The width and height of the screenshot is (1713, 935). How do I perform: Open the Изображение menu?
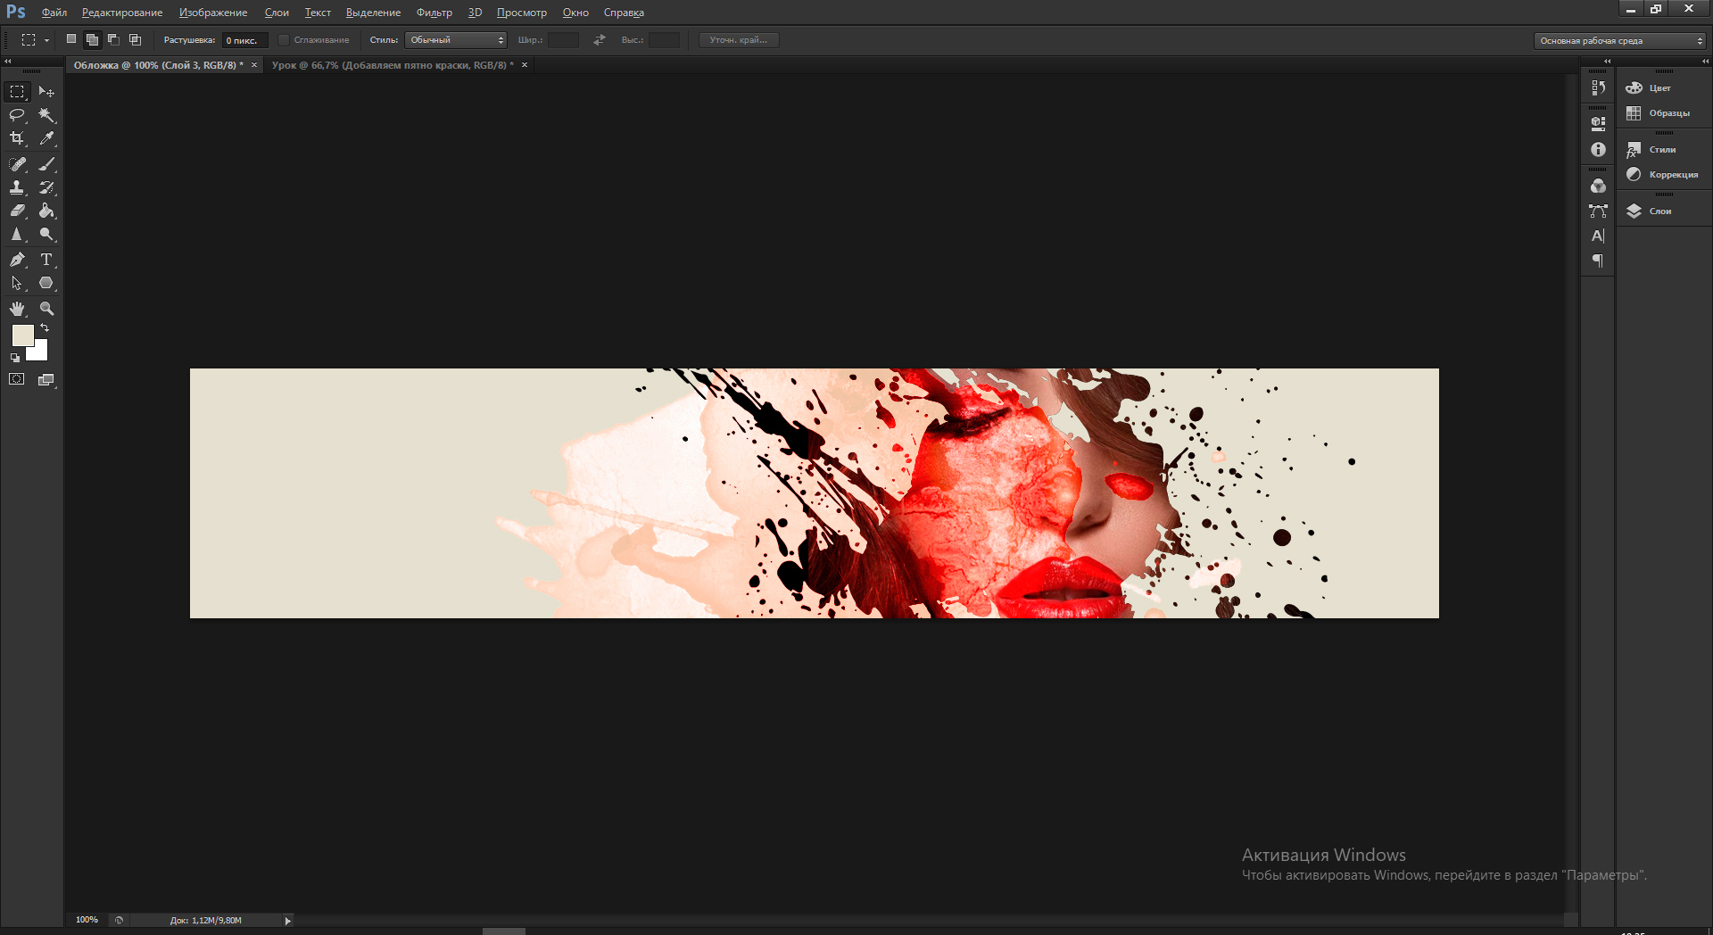coord(213,12)
